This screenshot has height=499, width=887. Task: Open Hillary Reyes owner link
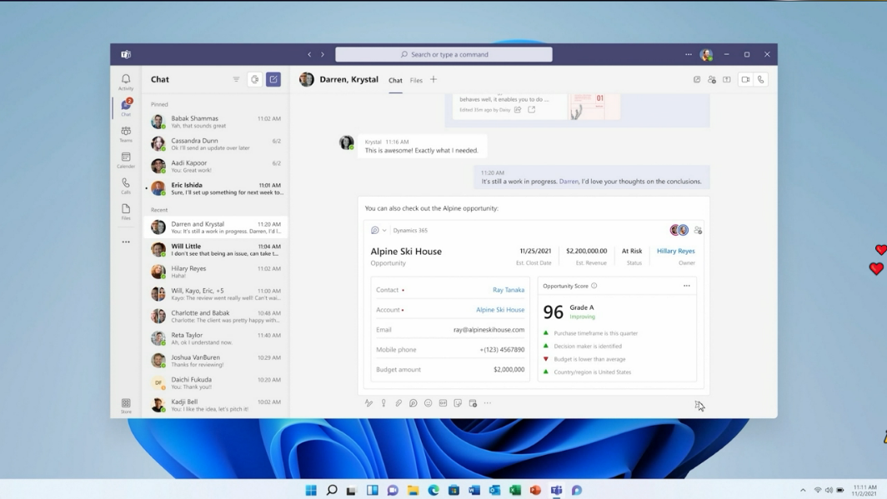coord(675,251)
